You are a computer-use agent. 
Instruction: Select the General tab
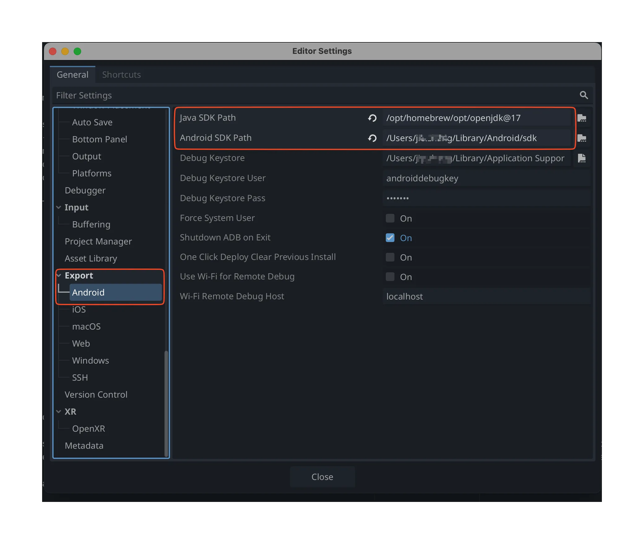click(72, 75)
